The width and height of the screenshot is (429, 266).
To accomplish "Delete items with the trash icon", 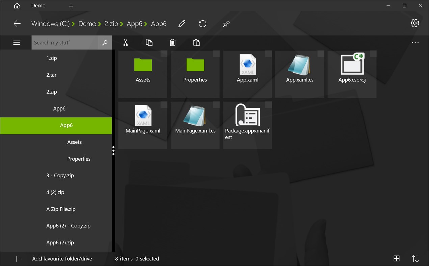I will click(172, 42).
